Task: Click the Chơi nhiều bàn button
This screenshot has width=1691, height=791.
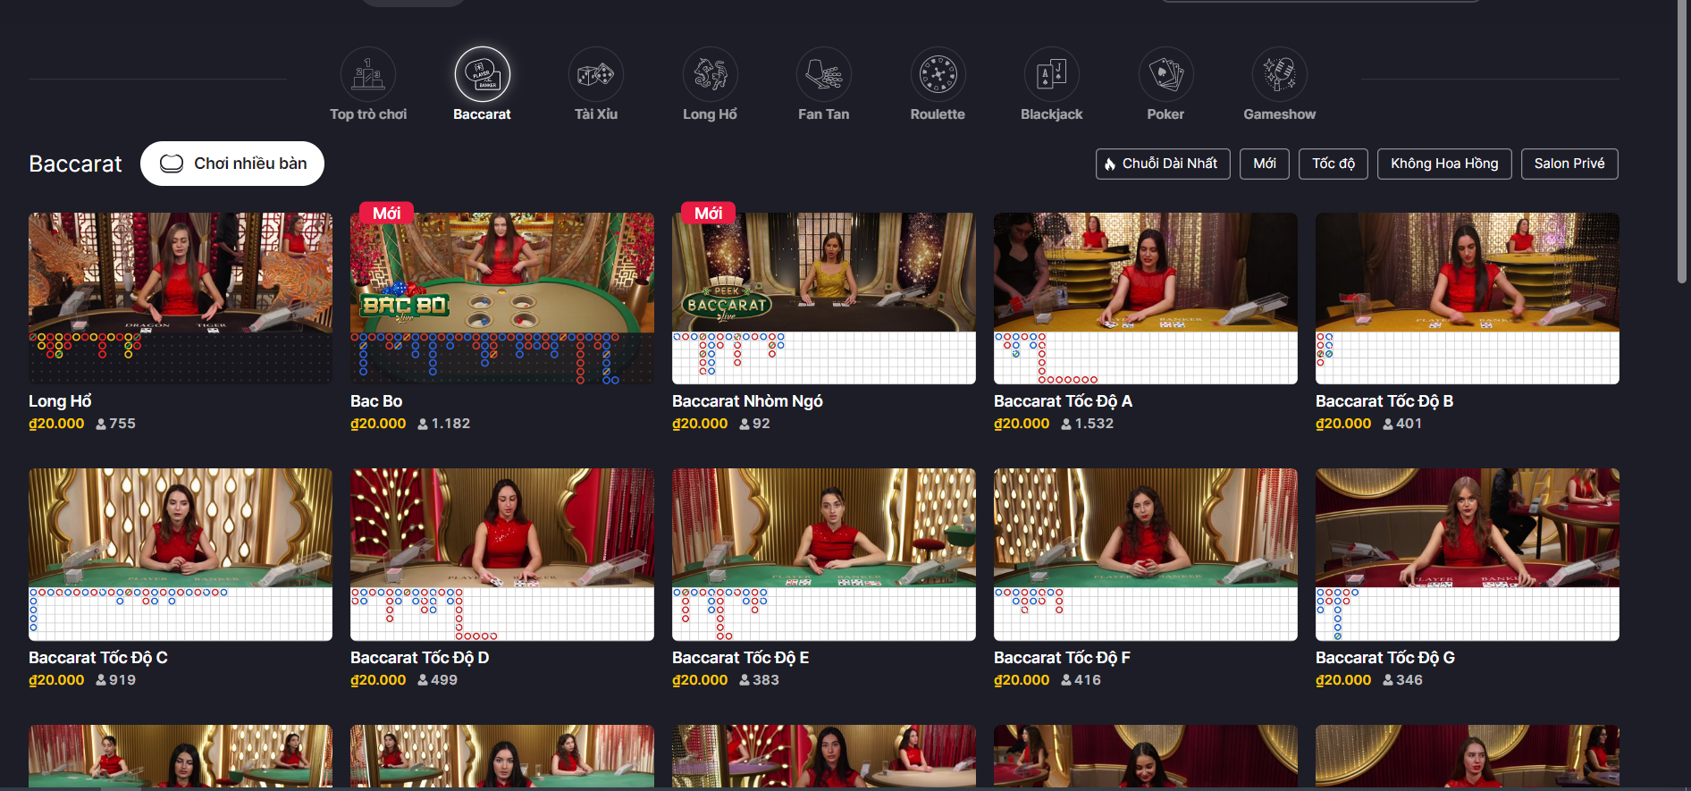Action: [232, 164]
